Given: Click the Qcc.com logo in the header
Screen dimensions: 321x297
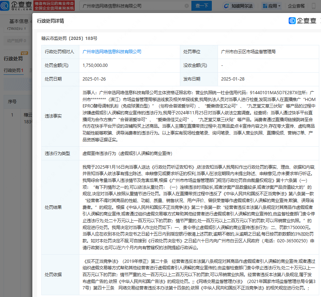Looking at the screenshot, I should tap(16, 5).
